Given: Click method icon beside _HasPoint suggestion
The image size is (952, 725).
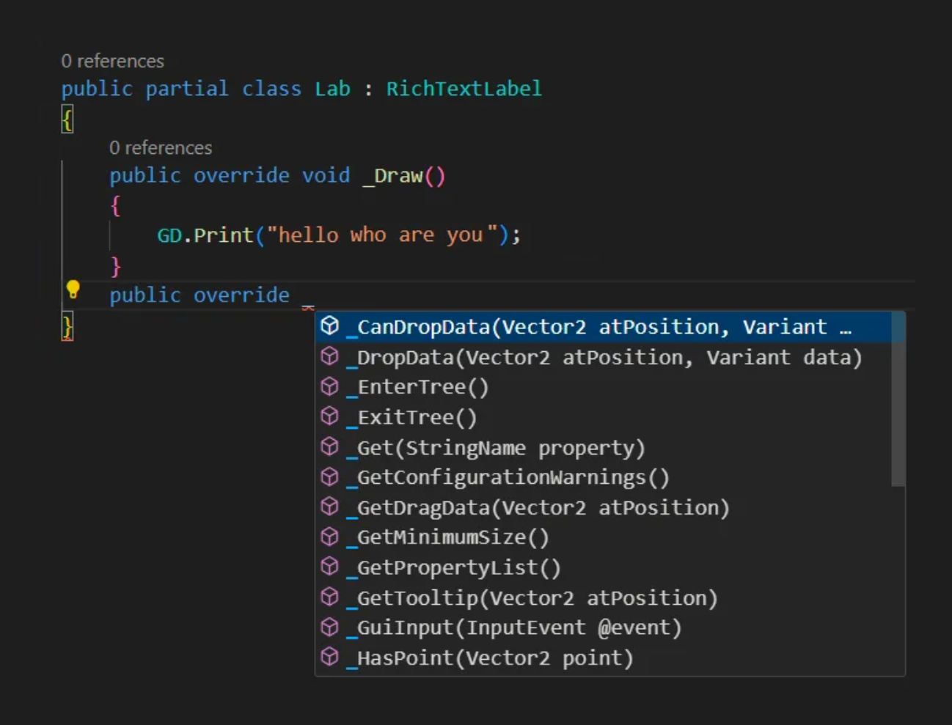Looking at the screenshot, I should pyautogui.click(x=330, y=657).
